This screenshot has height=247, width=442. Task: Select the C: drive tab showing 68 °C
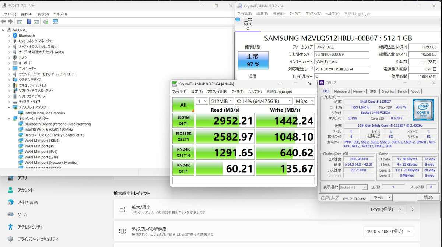248,24
